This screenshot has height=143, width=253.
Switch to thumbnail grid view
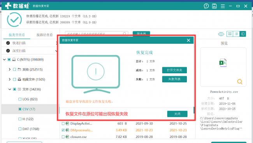[x=230, y=34]
